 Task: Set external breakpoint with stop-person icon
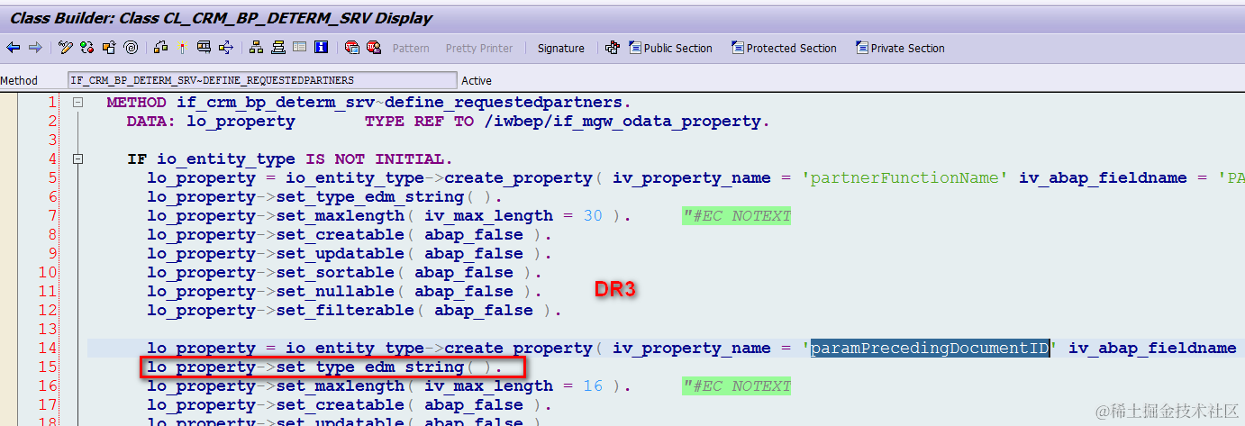pos(374,48)
